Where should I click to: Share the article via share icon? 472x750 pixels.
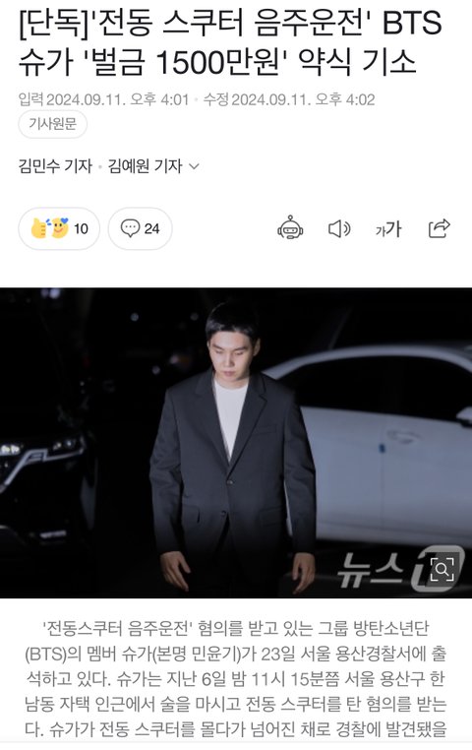[x=439, y=228]
